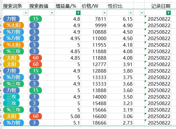The image size is (176, 129).
Task: Select the ratio cell 3.06
Action: [120, 116]
